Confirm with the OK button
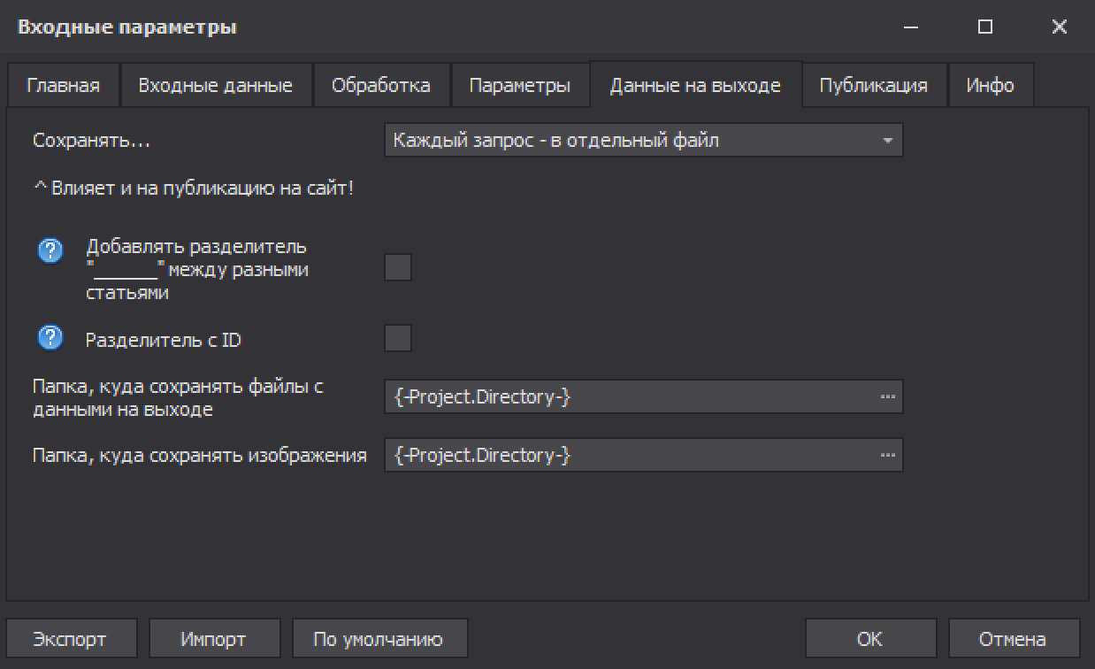 [869, 639]
